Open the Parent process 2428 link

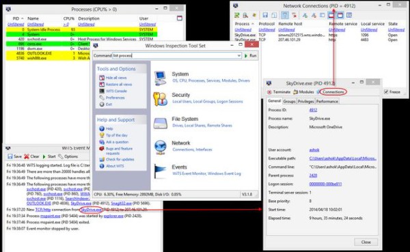point(313,176)
